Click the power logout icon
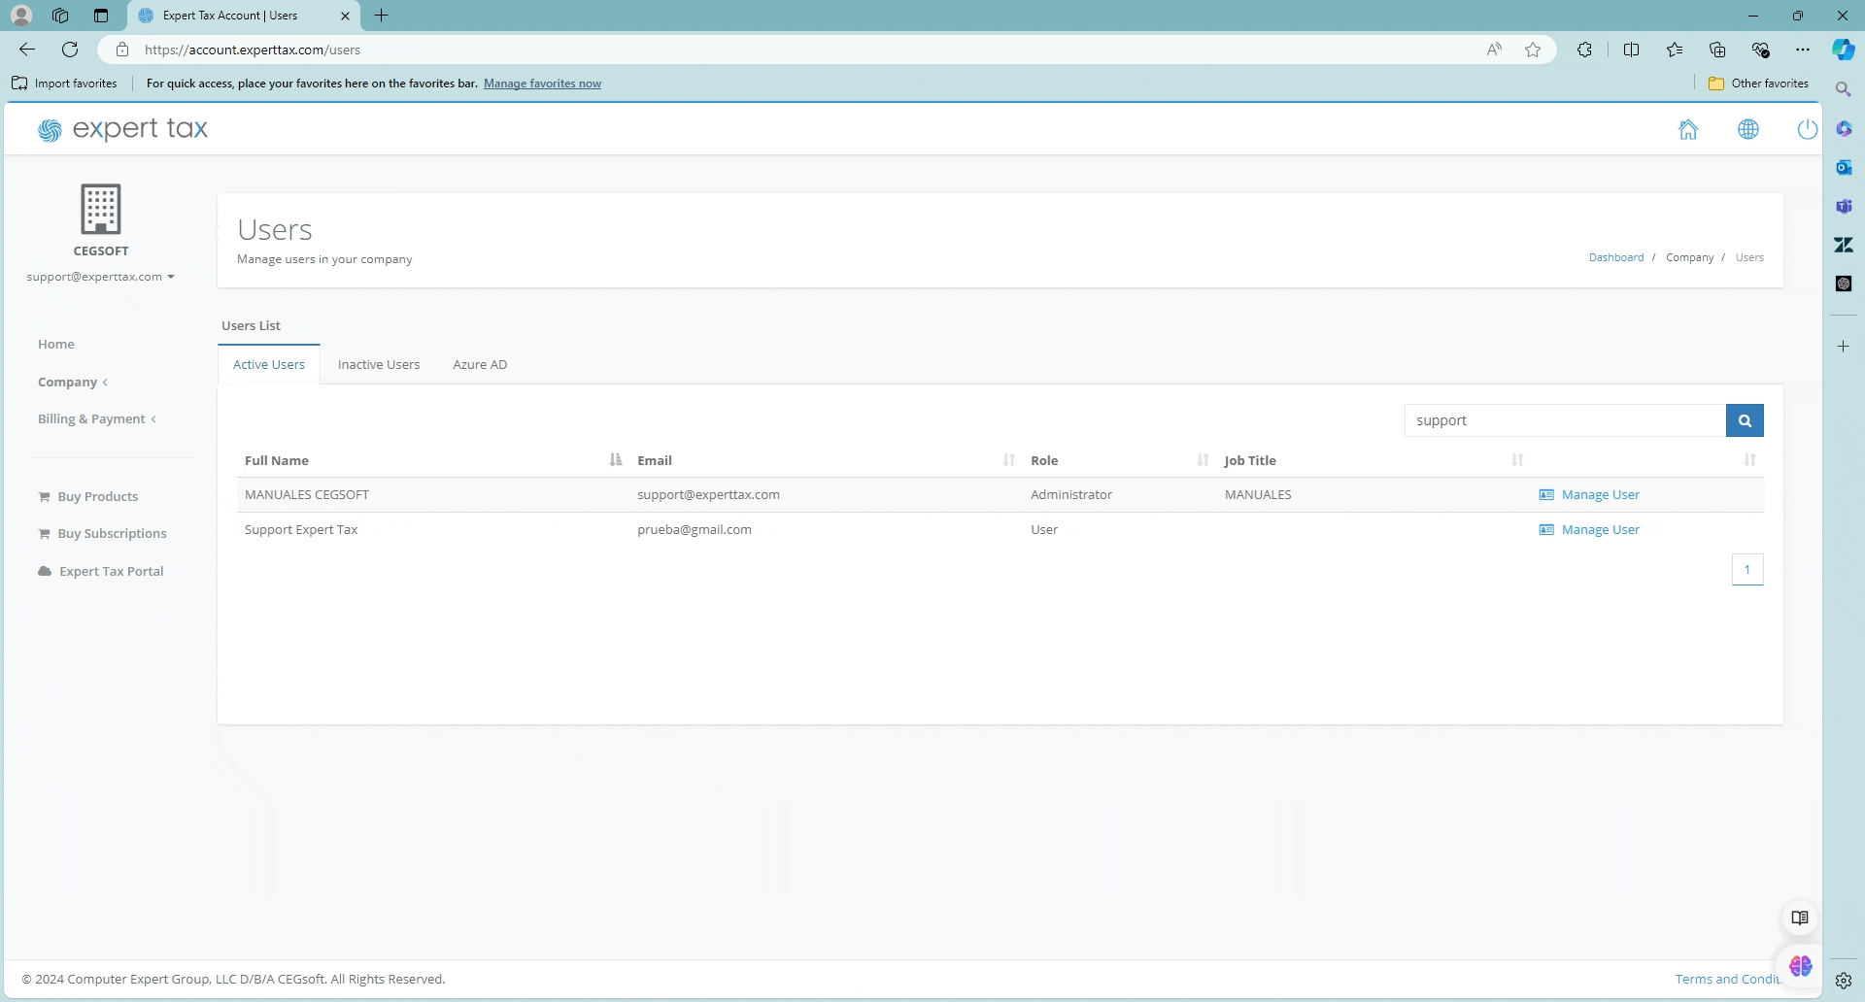 (x=1806, y=129)
